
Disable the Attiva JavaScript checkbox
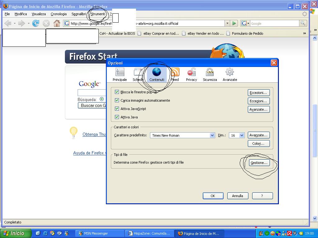click(x=117, y=109)
